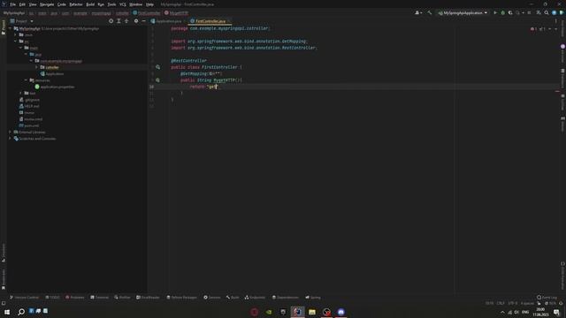Open Project panel options gear
The width and height of the screenshot is (566, 318).
(x=135, y=21)
